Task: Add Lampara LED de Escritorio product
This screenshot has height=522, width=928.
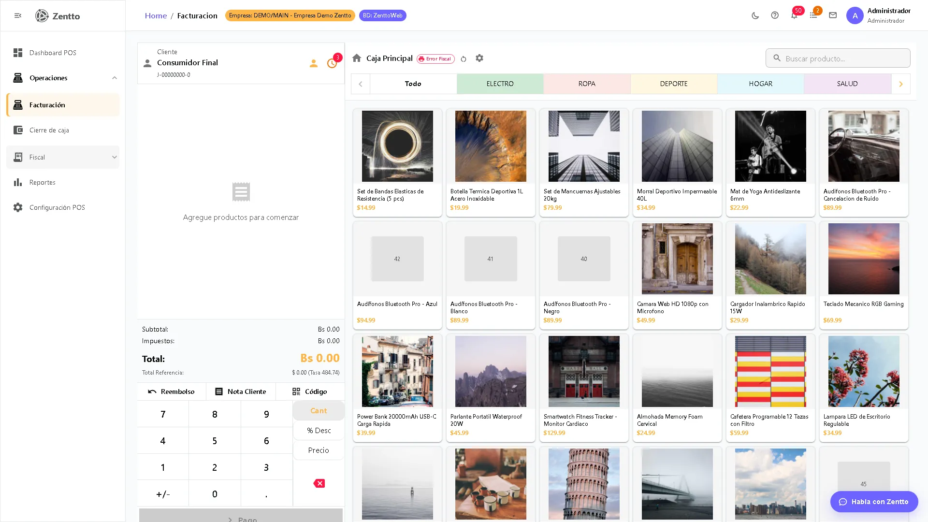Action: pos(864,388)
